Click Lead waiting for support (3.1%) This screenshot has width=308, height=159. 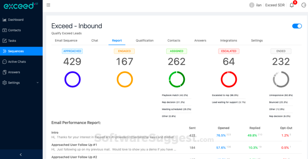229,102
